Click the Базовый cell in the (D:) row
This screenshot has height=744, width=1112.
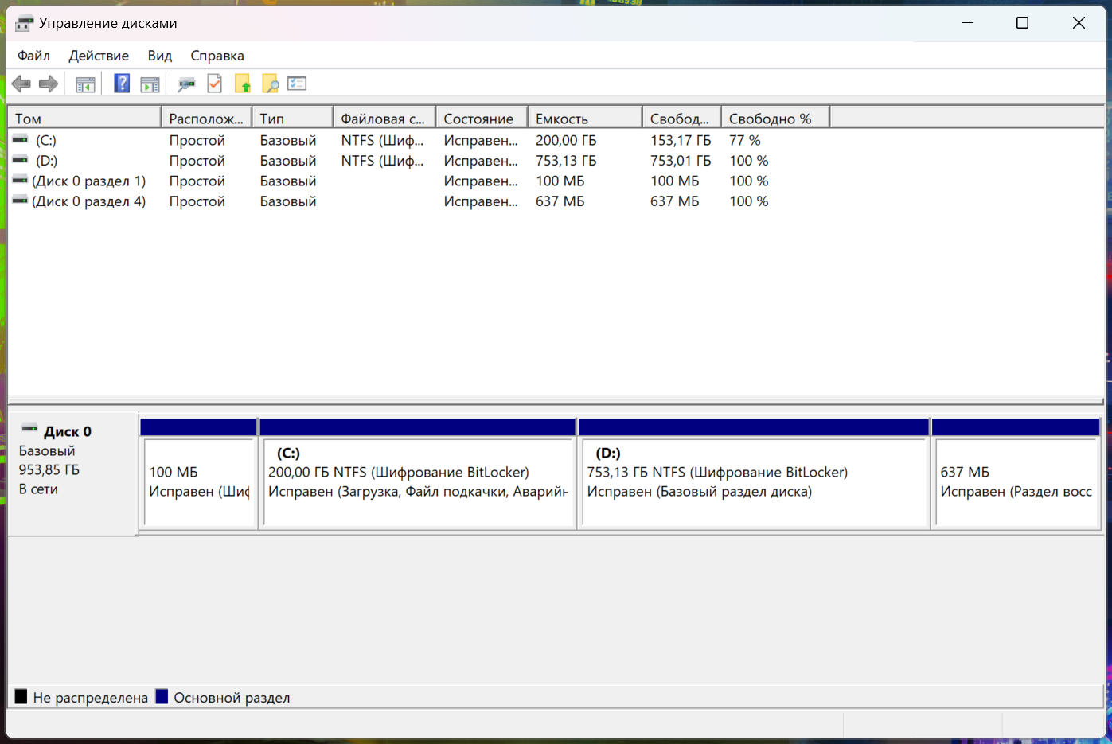(288, 161)
